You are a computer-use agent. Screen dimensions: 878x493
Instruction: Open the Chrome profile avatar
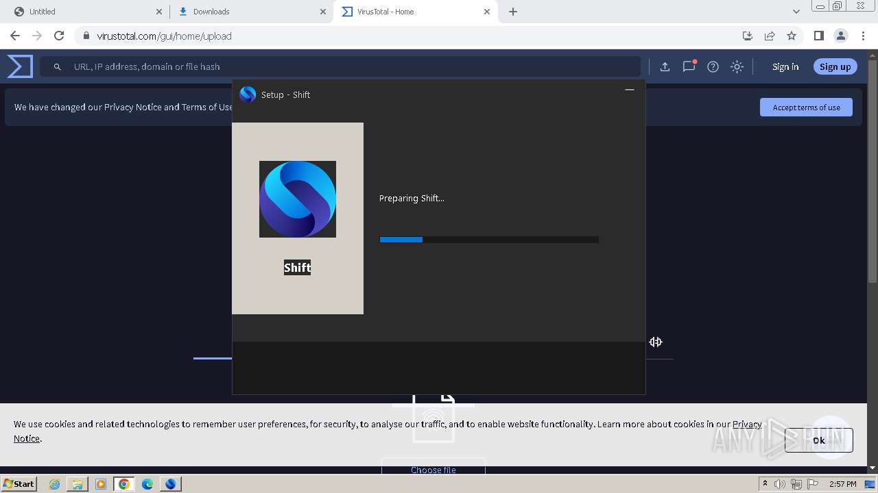pos(840,36)
